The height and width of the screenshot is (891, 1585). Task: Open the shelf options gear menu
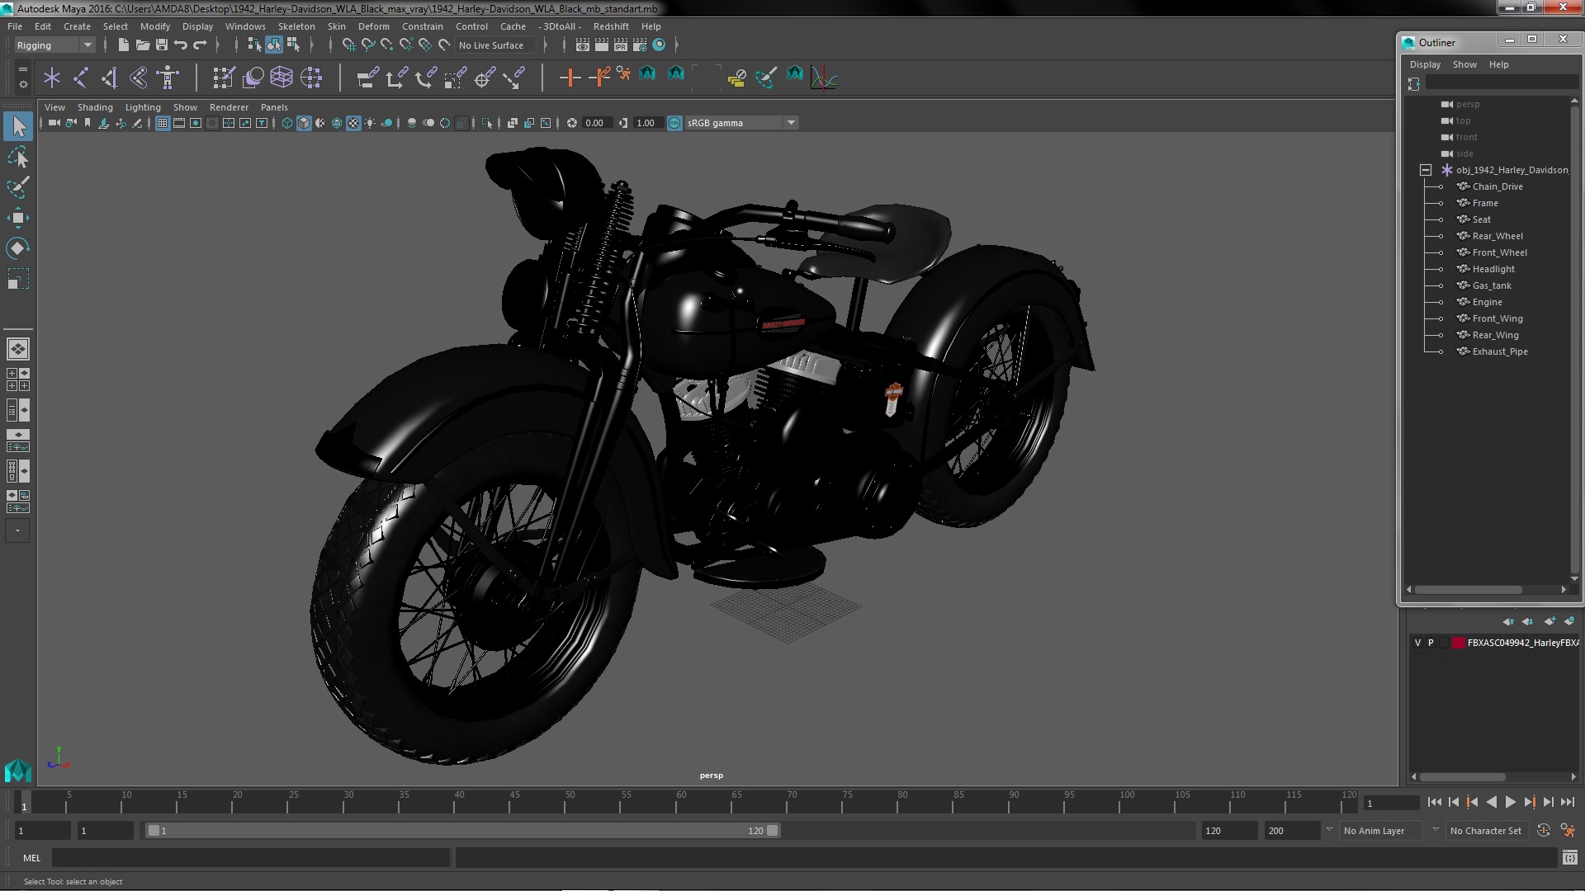[22, 84]
